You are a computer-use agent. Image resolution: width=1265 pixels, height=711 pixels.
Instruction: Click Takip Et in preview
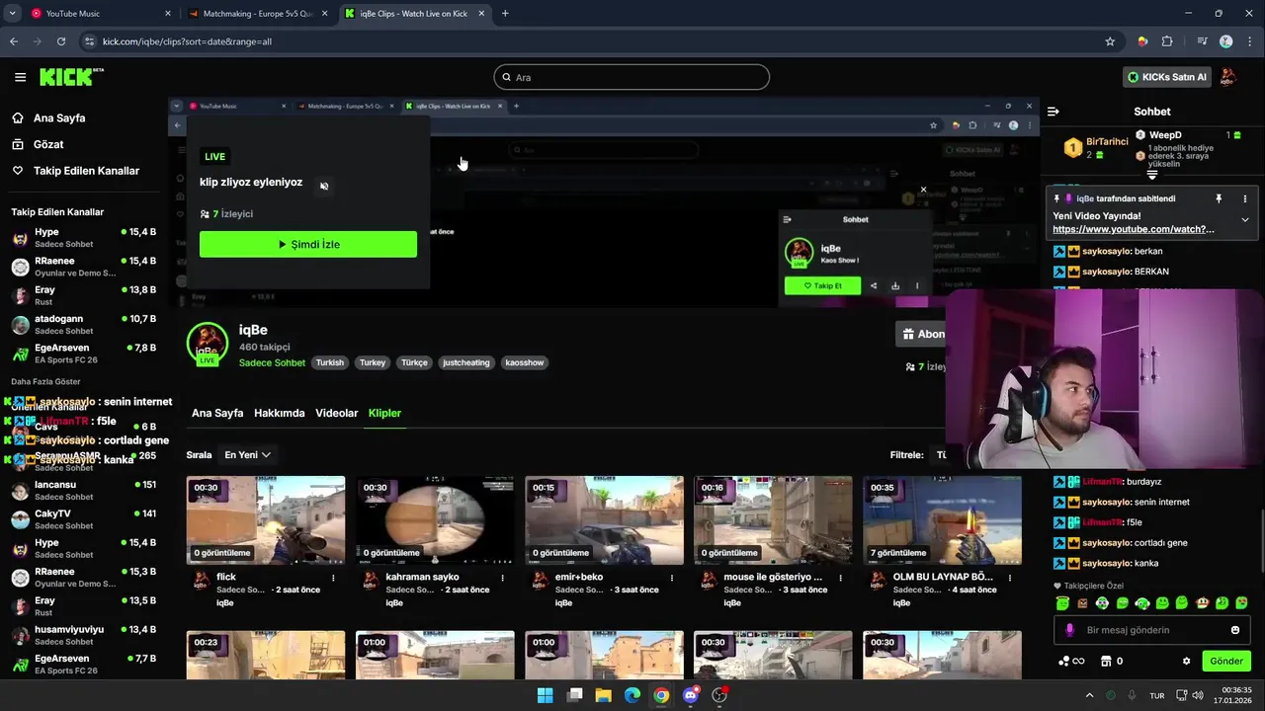coord(822,285)
